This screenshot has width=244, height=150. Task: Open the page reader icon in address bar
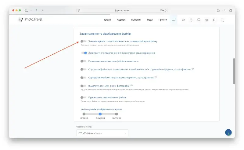pyautogui.click(x=79, y=10)
